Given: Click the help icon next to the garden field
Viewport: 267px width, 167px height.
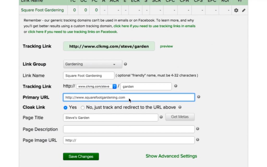Looking at the screenshot, I should 175,86.
